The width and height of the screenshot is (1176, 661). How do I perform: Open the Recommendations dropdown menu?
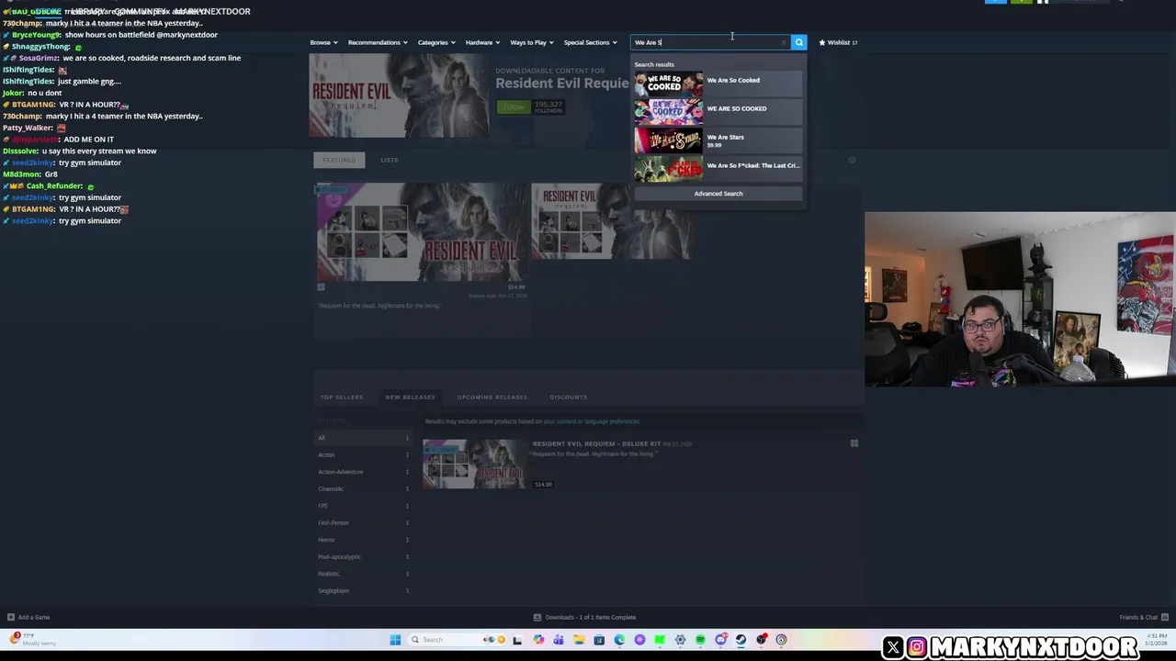pos(378,42)
